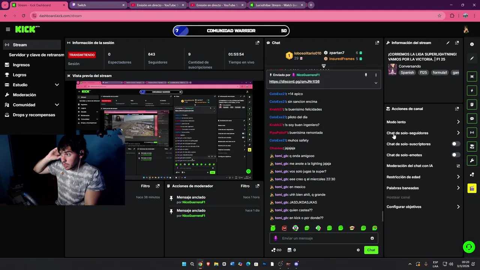Edit stream info with the pencil icon
This screenshot has width=480, height=270.
pos(448,43)
